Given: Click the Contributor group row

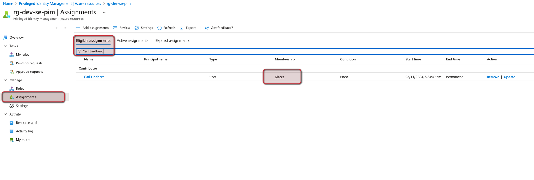Looking at the screenshot, I should (305, 68).
